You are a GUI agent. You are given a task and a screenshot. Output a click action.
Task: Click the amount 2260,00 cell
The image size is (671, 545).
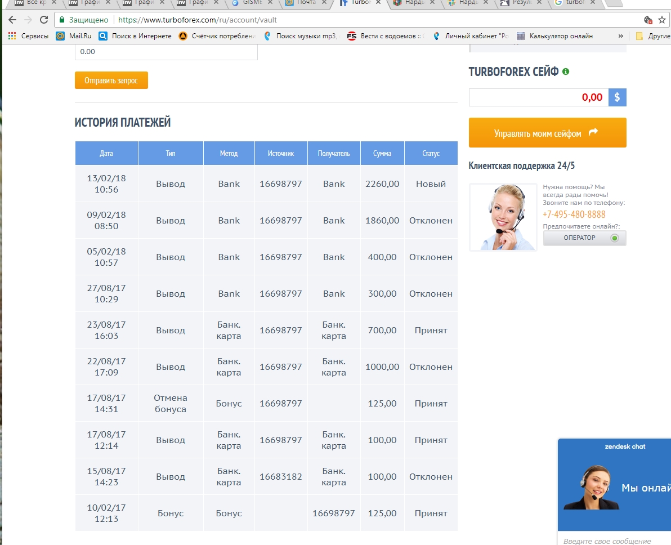(382, 184)
